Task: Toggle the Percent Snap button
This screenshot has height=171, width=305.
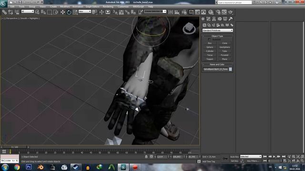Action: coord(127,12)
